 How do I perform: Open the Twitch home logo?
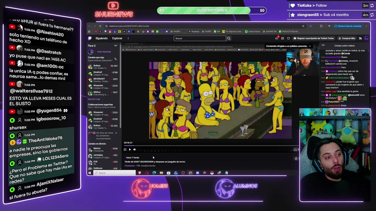pos(90,38)
